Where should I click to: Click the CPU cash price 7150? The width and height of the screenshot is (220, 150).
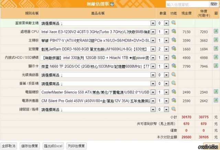pyautogui.click(x=186, y=32)
